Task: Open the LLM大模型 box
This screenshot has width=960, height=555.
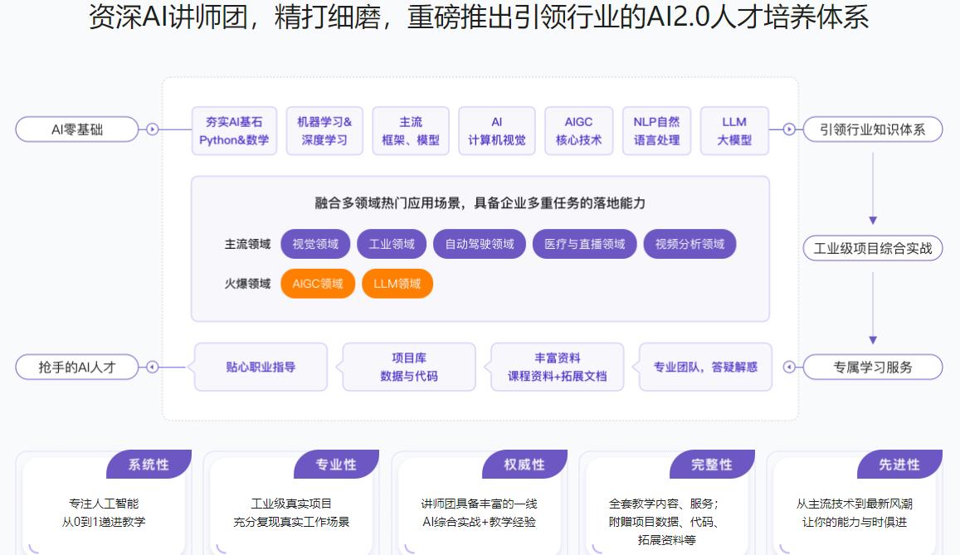Action: [x=734, y=131]
